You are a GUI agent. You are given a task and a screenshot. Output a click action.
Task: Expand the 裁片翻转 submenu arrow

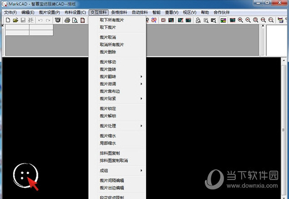[141, 77]
